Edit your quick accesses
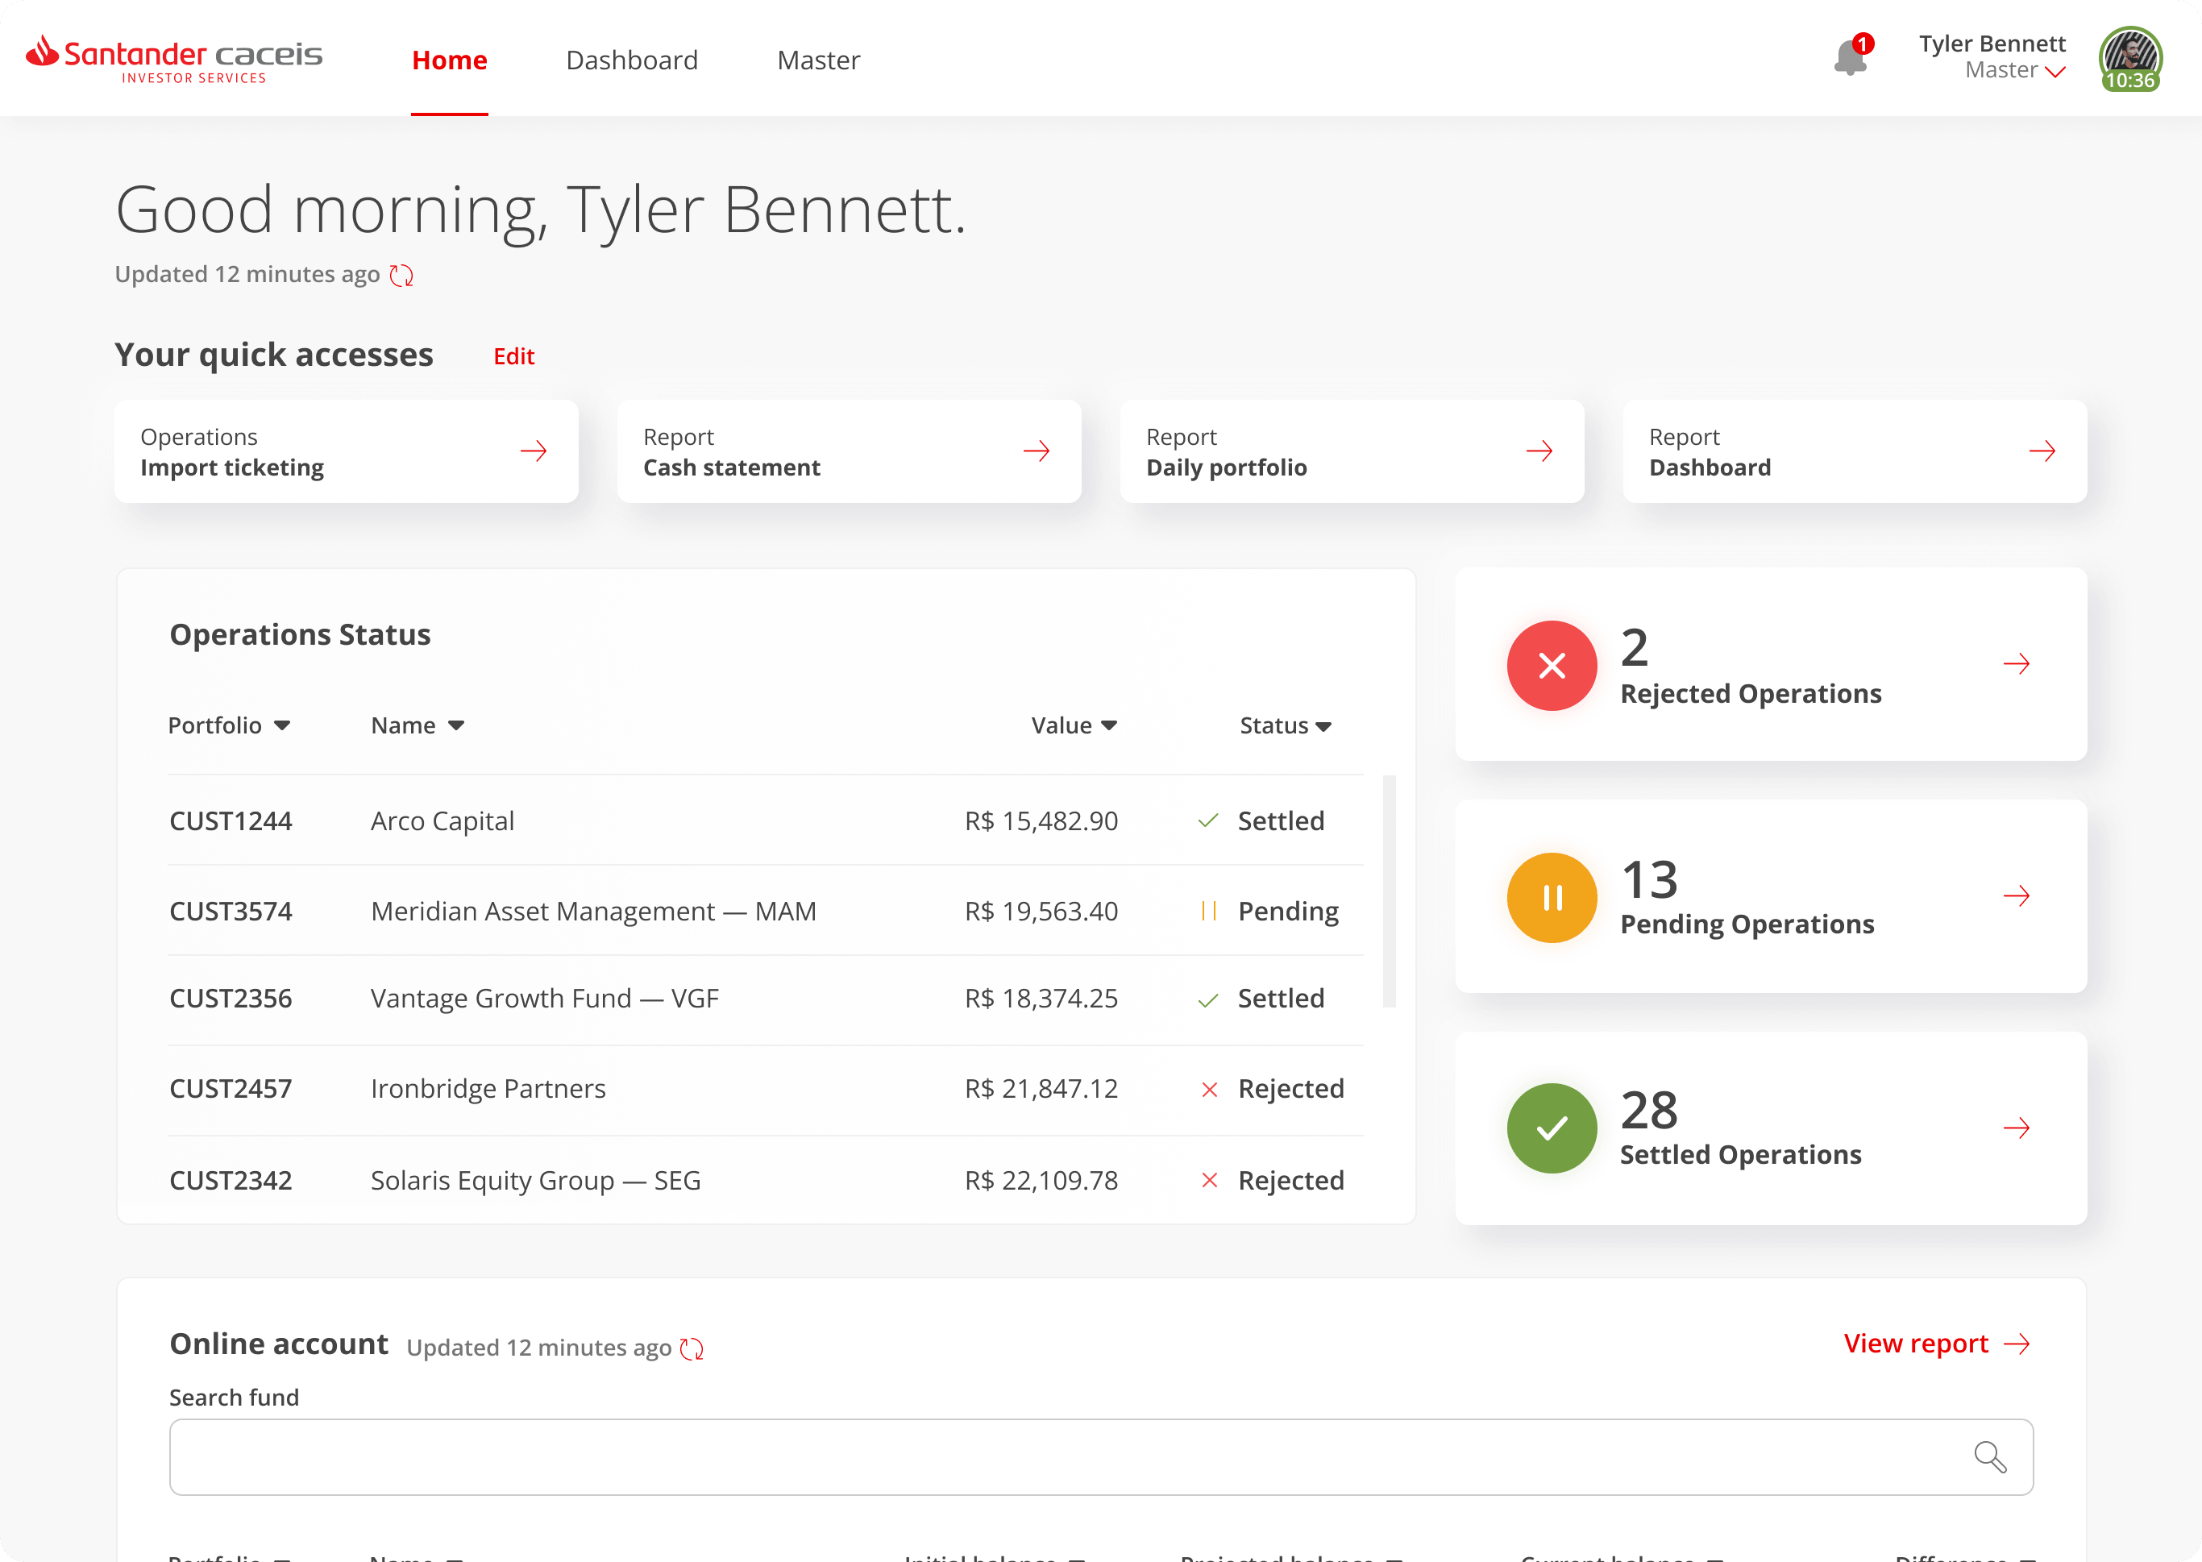 tap(513, 357)
